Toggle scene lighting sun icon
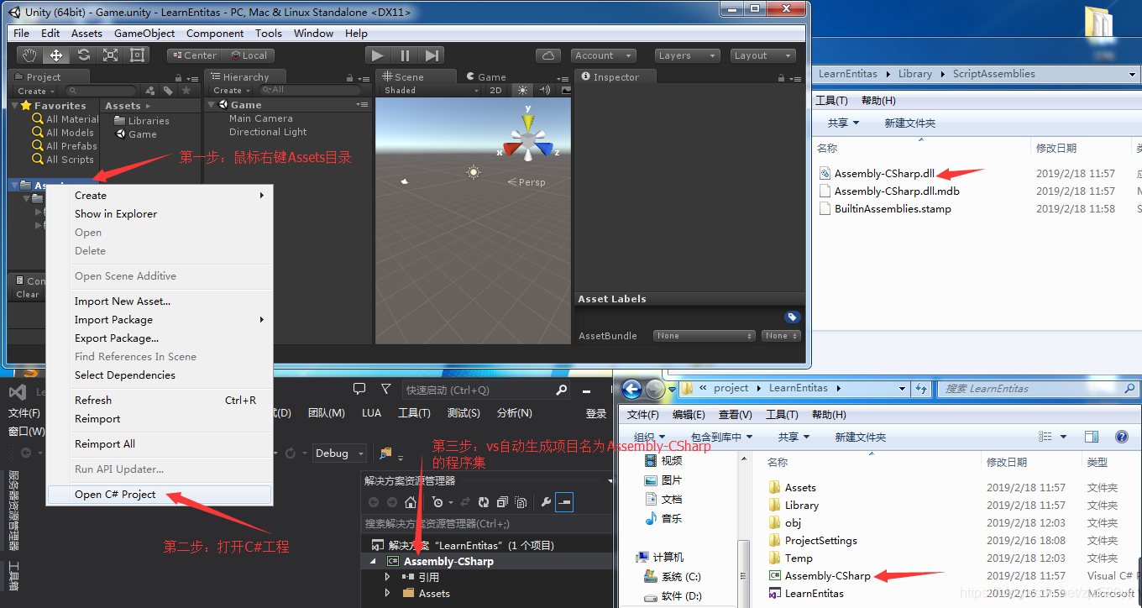Viewport: 1142px width, 608px height. [523, 90]
